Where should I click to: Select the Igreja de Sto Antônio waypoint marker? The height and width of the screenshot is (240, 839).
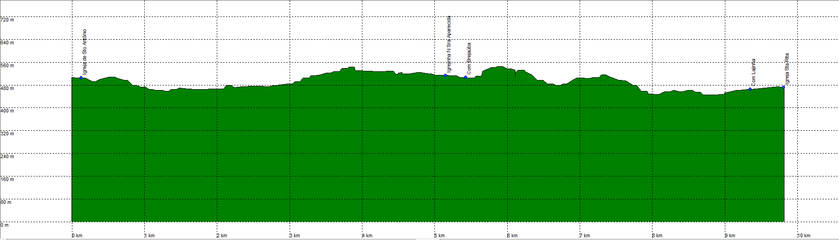point(81,78)
